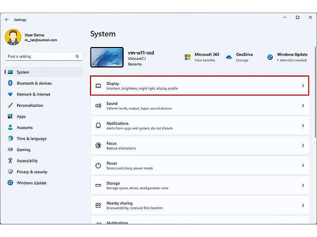This screenshot has height=237, width=317.
Task: Click the vm-w11-ssd desktop thumbnail
Action: (107, 57)
